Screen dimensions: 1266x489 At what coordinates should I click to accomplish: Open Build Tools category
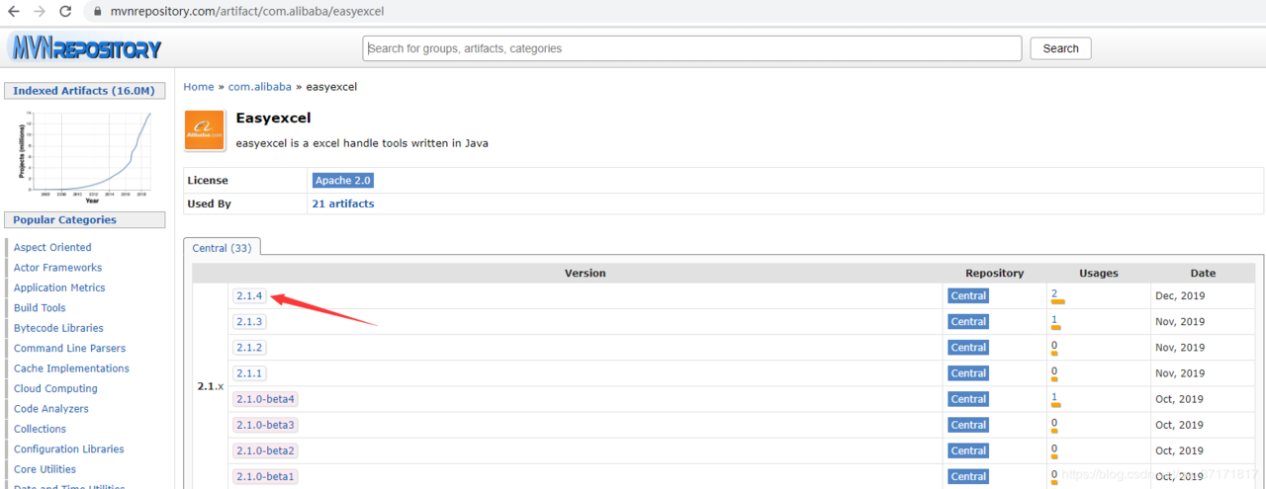pyautogui.click(x=40, y=307)
